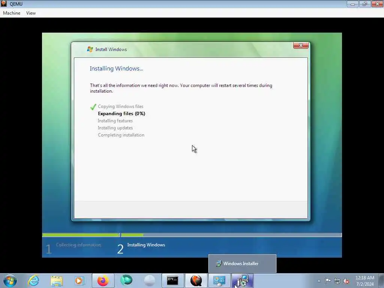
Task: Open the Windows Start menu orb
Action: point(10,280)
